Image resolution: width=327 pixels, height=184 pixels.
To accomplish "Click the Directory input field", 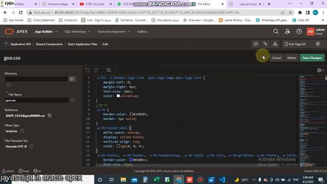I will tap(36, 79).
